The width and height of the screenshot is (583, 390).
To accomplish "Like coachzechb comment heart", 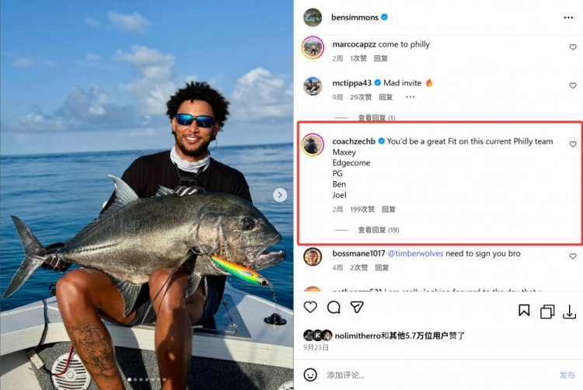I will 573,145.
